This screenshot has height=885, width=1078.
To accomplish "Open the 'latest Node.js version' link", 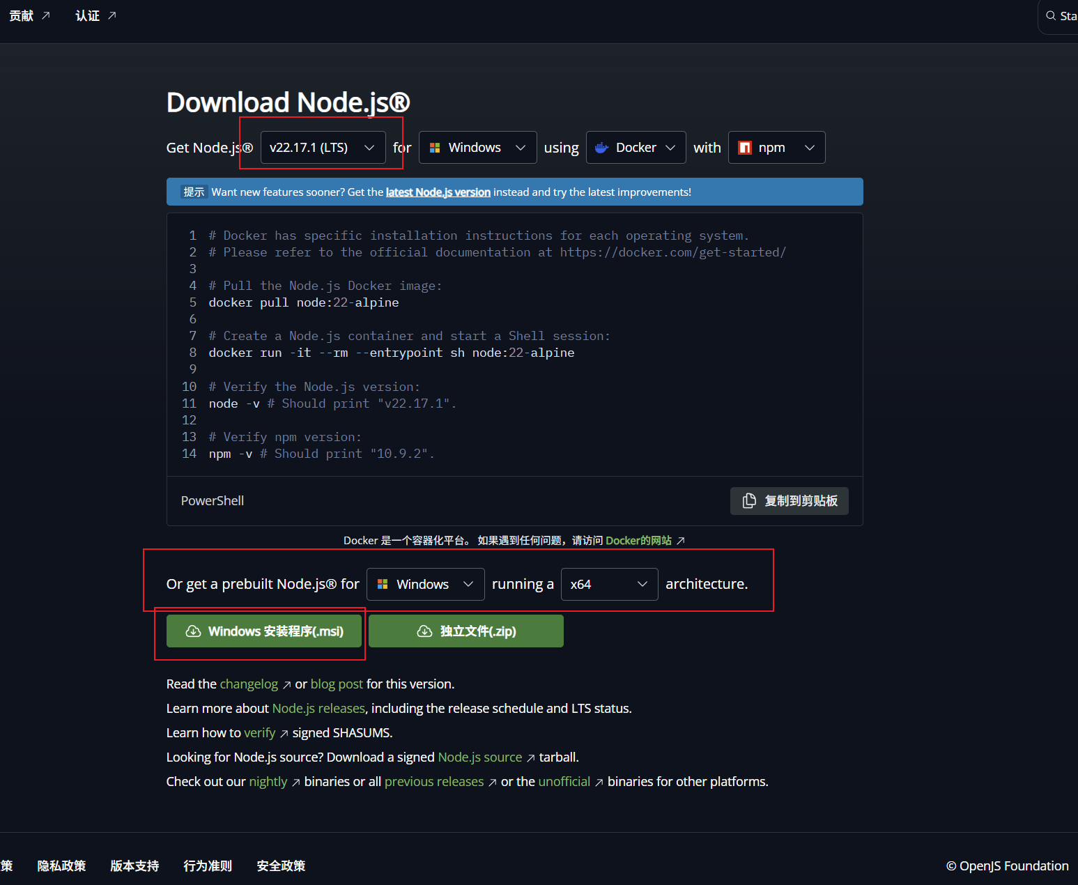I will click(x=438, y=192).
